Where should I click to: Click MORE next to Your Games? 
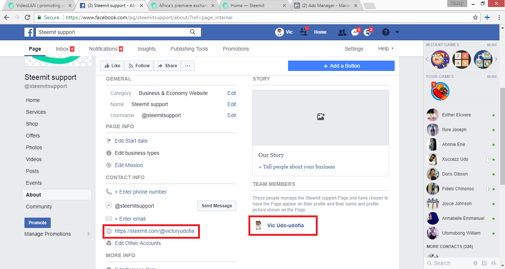(492, 76)
